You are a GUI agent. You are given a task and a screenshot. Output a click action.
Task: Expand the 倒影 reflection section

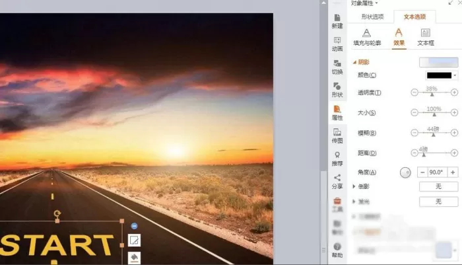pyautogui.click(x=354, y=186)
